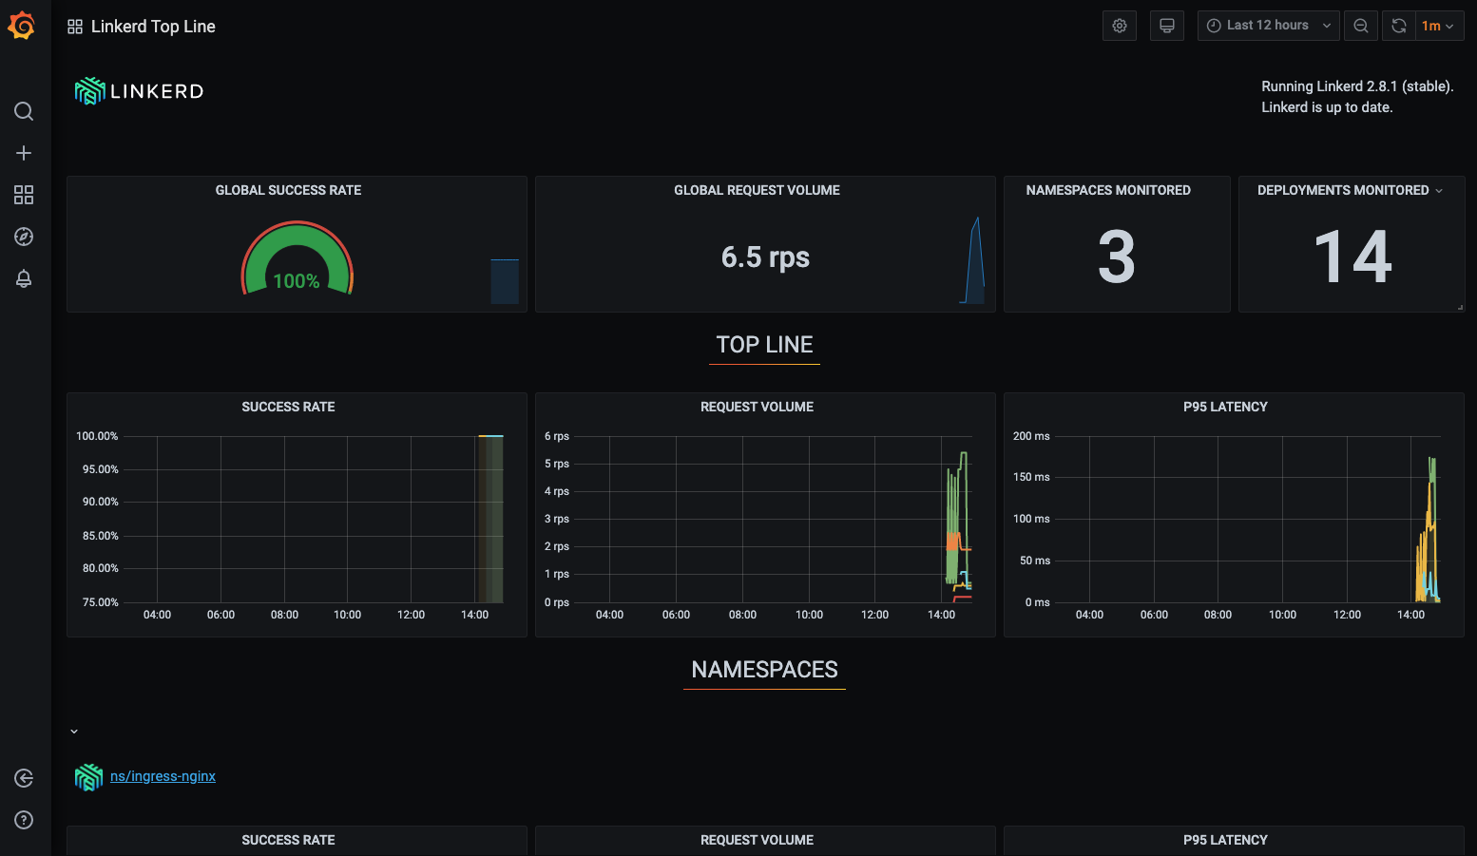
Task: Zoom out time range magnifier icon
Action: (x=1361, y=26)
